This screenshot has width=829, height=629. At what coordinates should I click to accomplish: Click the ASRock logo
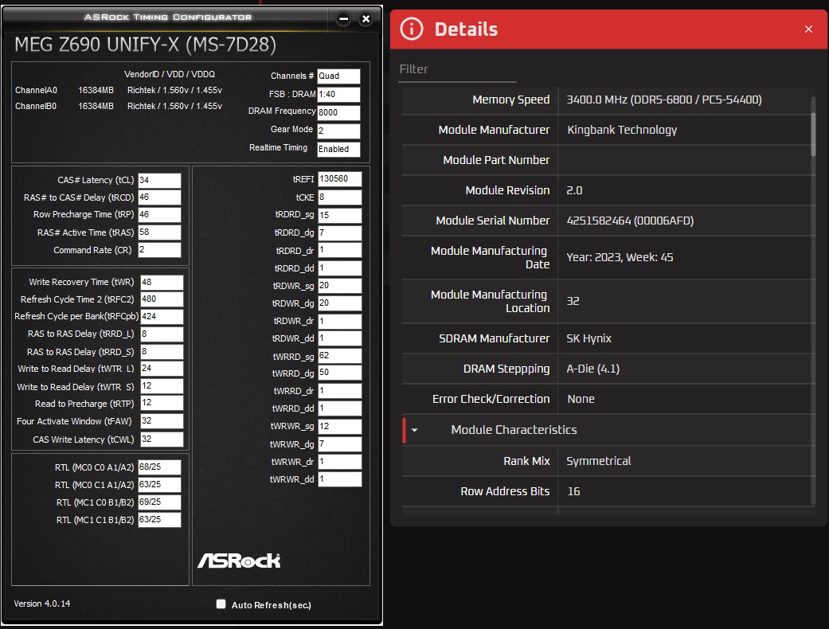[239, 561]
